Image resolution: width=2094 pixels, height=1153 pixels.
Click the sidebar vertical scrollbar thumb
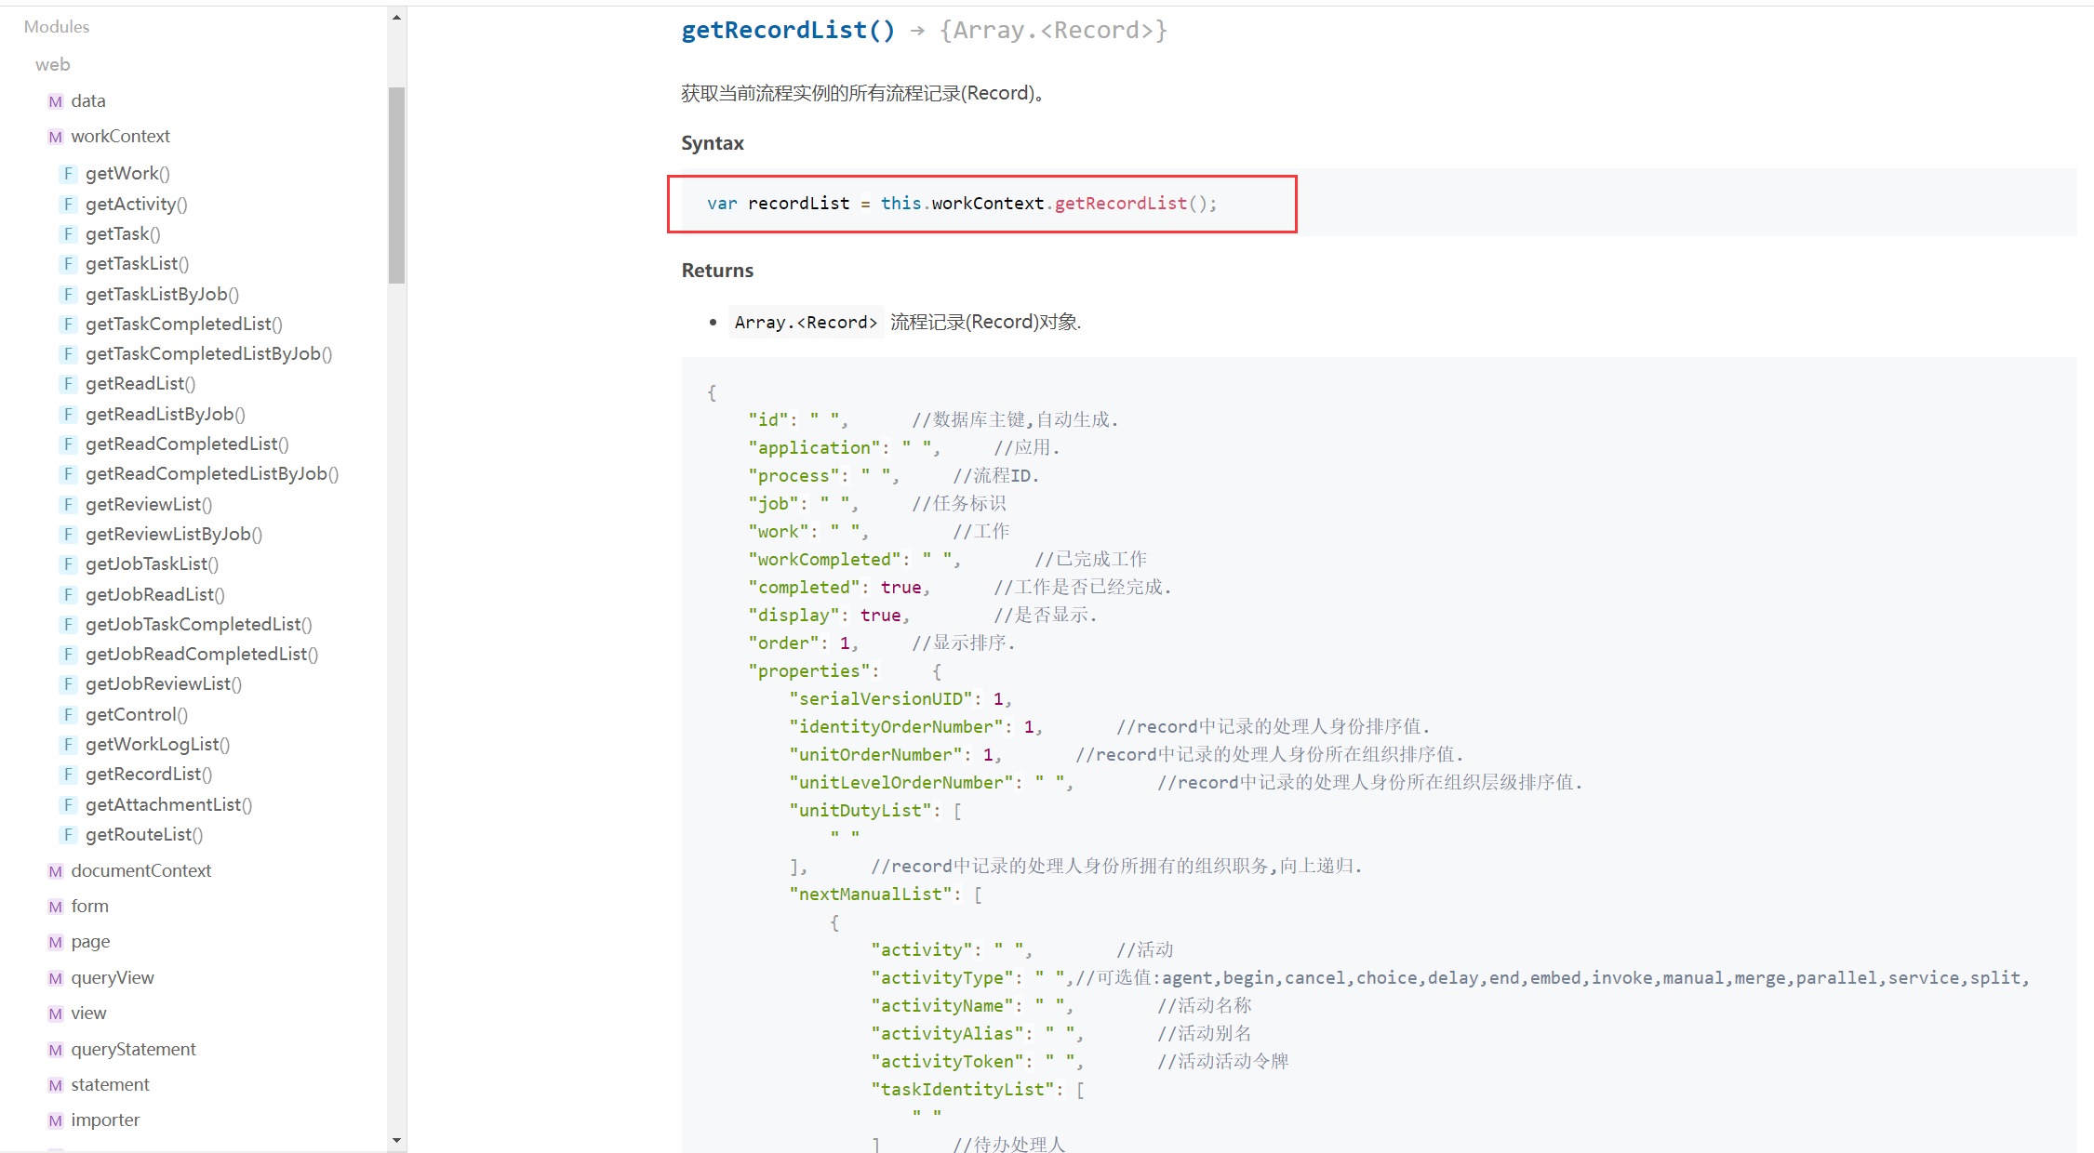(397, 184)
